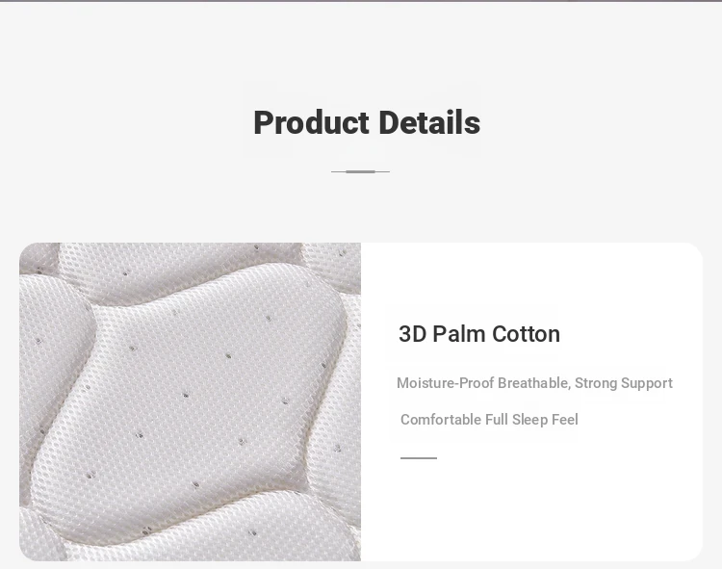Click empty white area below the short dash

point(529,511)
